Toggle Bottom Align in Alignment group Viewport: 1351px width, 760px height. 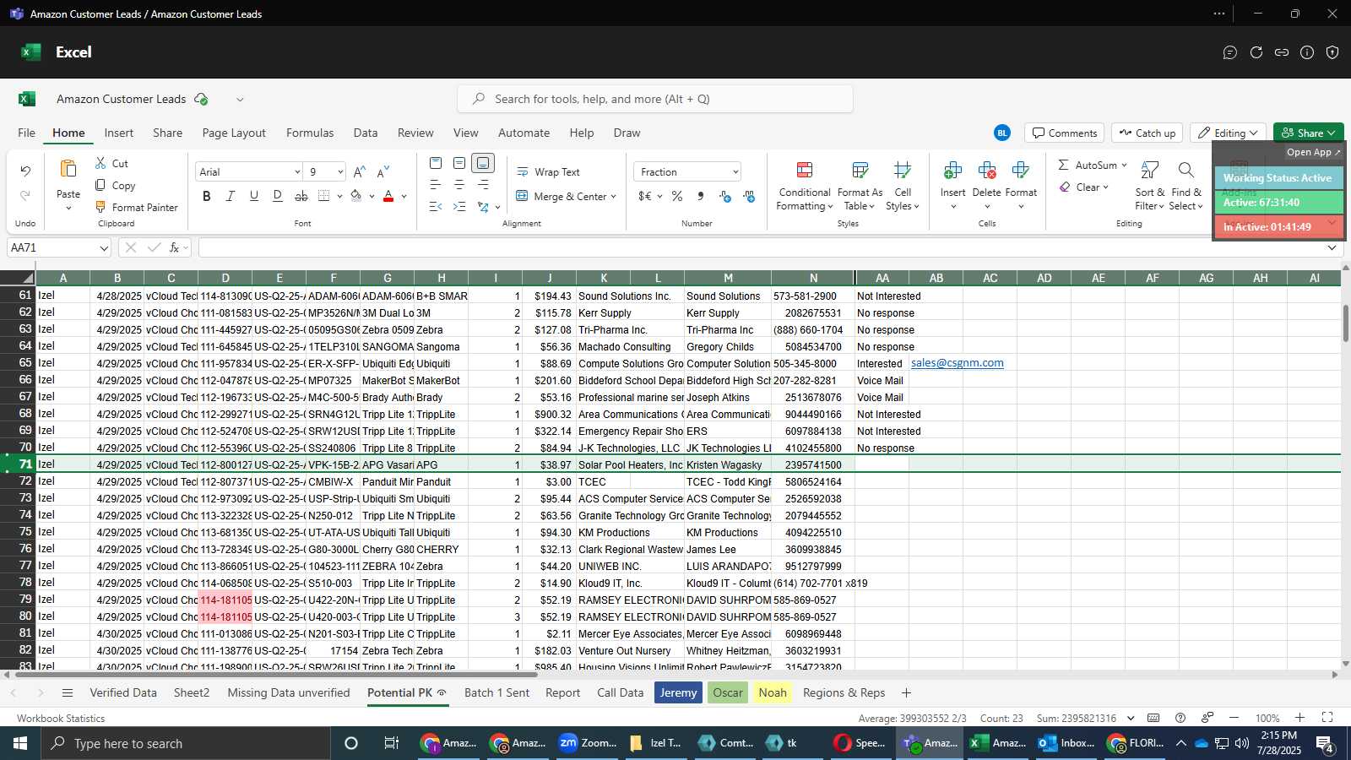point(483,163)
